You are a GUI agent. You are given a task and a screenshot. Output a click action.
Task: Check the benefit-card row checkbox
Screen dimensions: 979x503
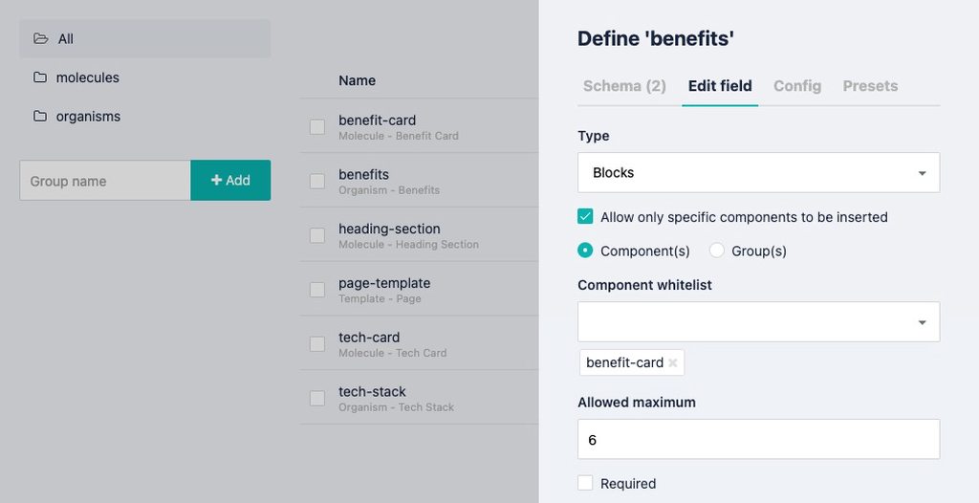pos(317,126)
